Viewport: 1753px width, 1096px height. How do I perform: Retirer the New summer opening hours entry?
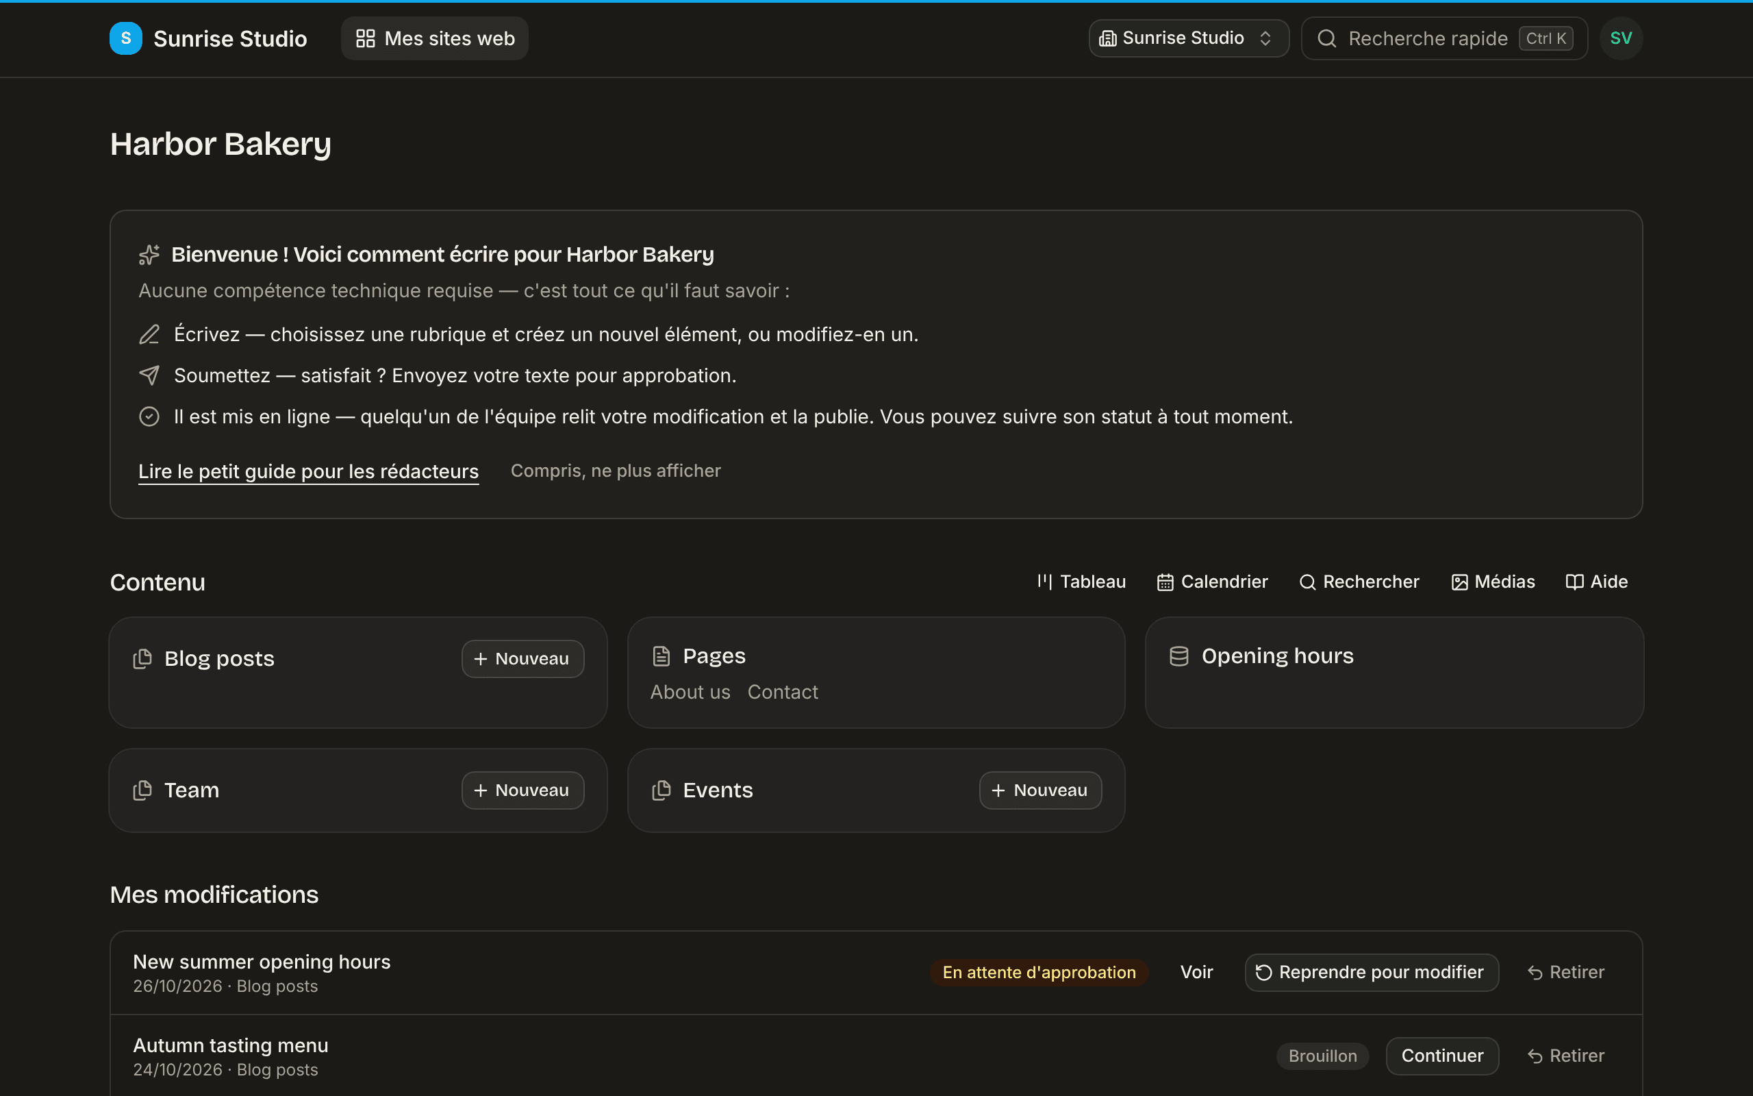(1565, 973)
